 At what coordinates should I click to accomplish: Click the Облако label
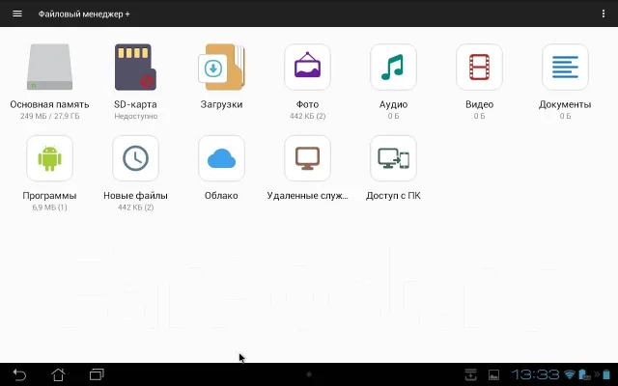point(221,196)
